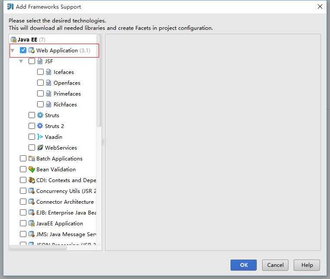Image resolution: width=330 pixels, height=279 pixels.
Task: Click the JMS Java Message Service icon
Action: [32, 234]
